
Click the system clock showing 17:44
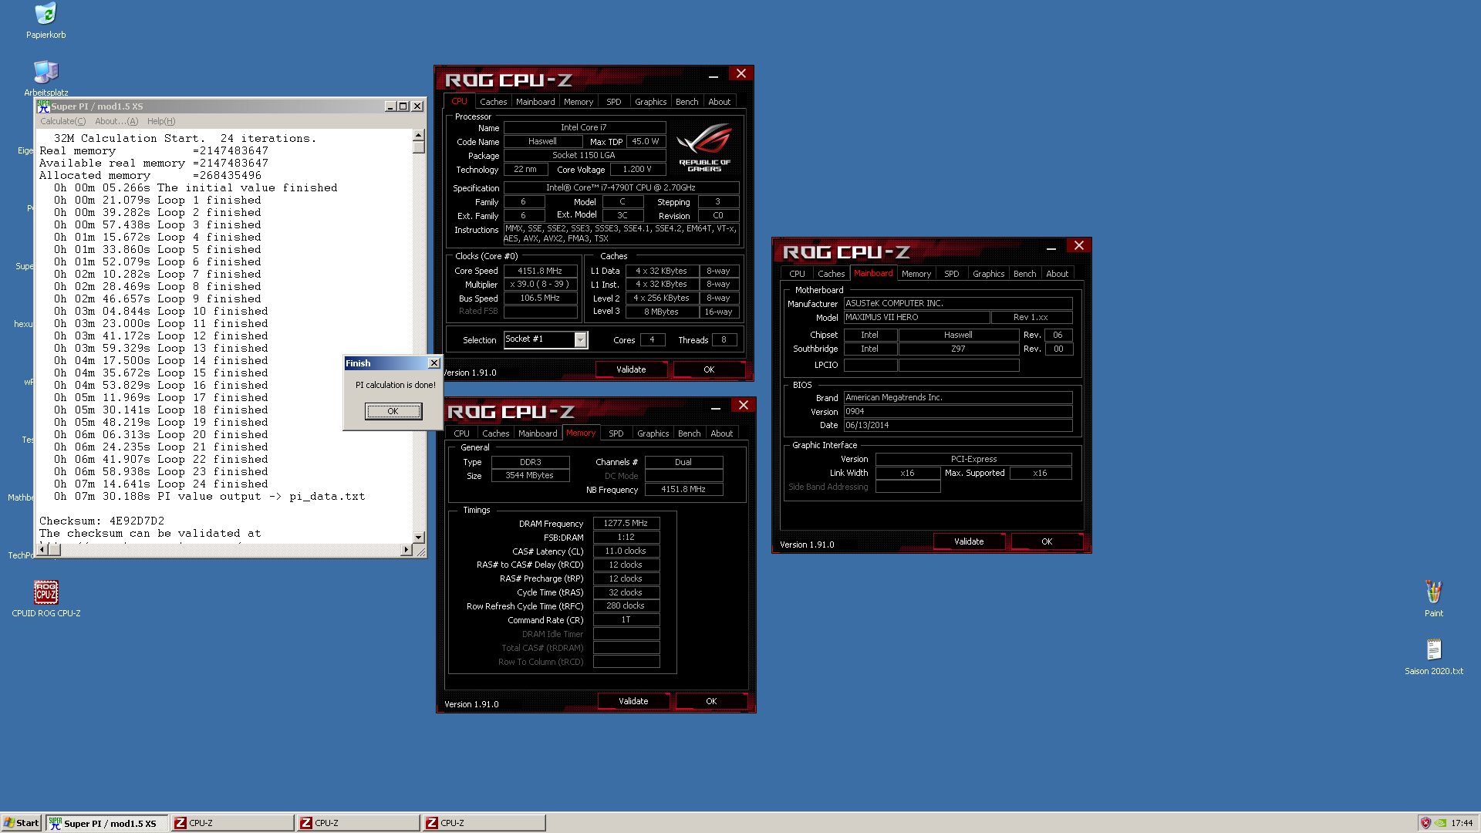point(1462,823)
